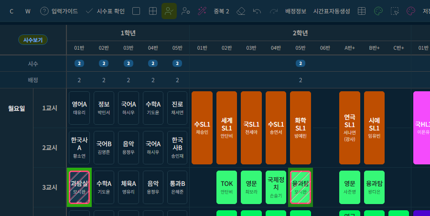This screenshot has height=216, width=430.
Task: Select the green 영문 사준영 card
Action: coord(350,187)
